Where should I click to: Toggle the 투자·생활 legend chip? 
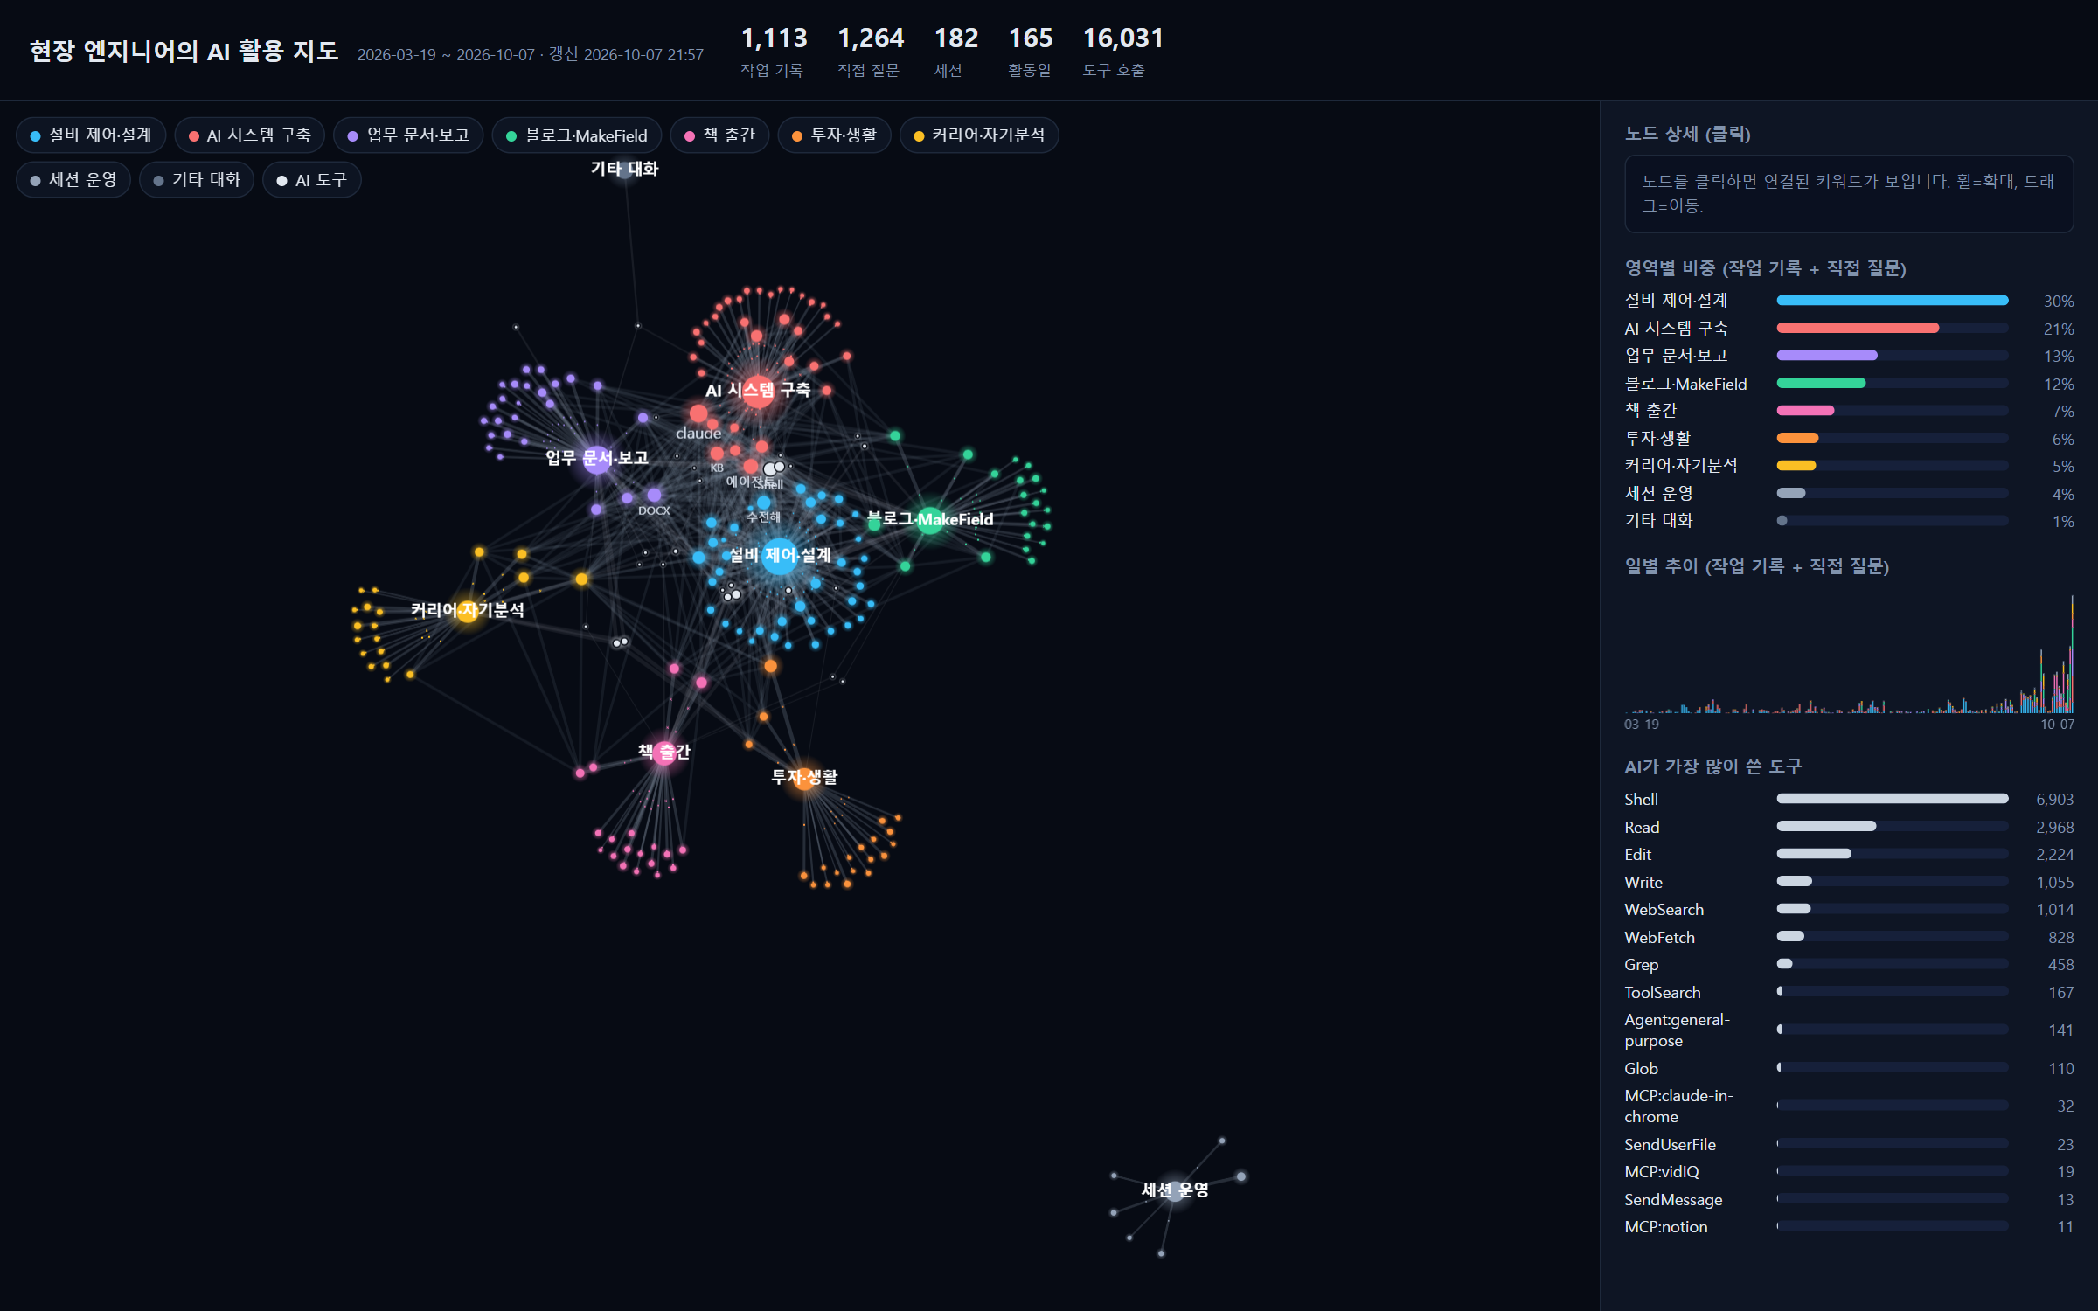pyautogui.click(x=835, y=135)
